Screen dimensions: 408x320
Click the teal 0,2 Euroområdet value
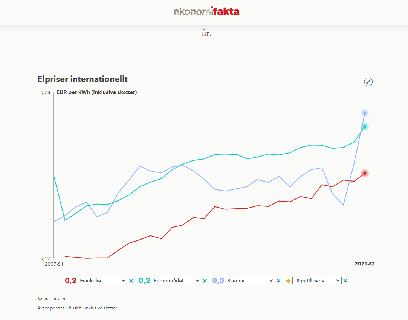[x=144, y=280]
